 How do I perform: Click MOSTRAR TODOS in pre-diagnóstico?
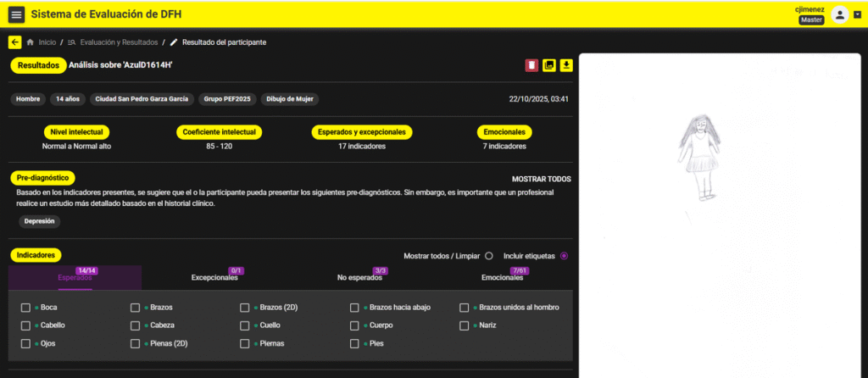coord(541,180)
